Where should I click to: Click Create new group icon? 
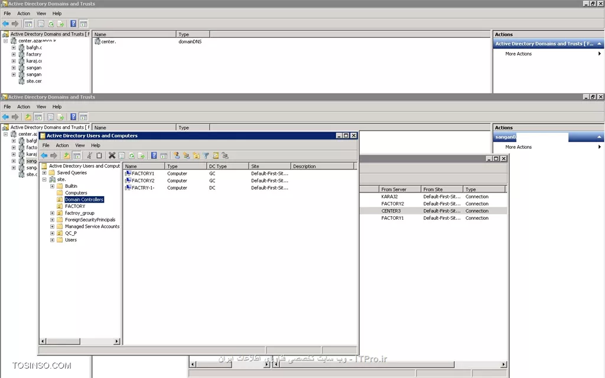(x=187, y=156)
